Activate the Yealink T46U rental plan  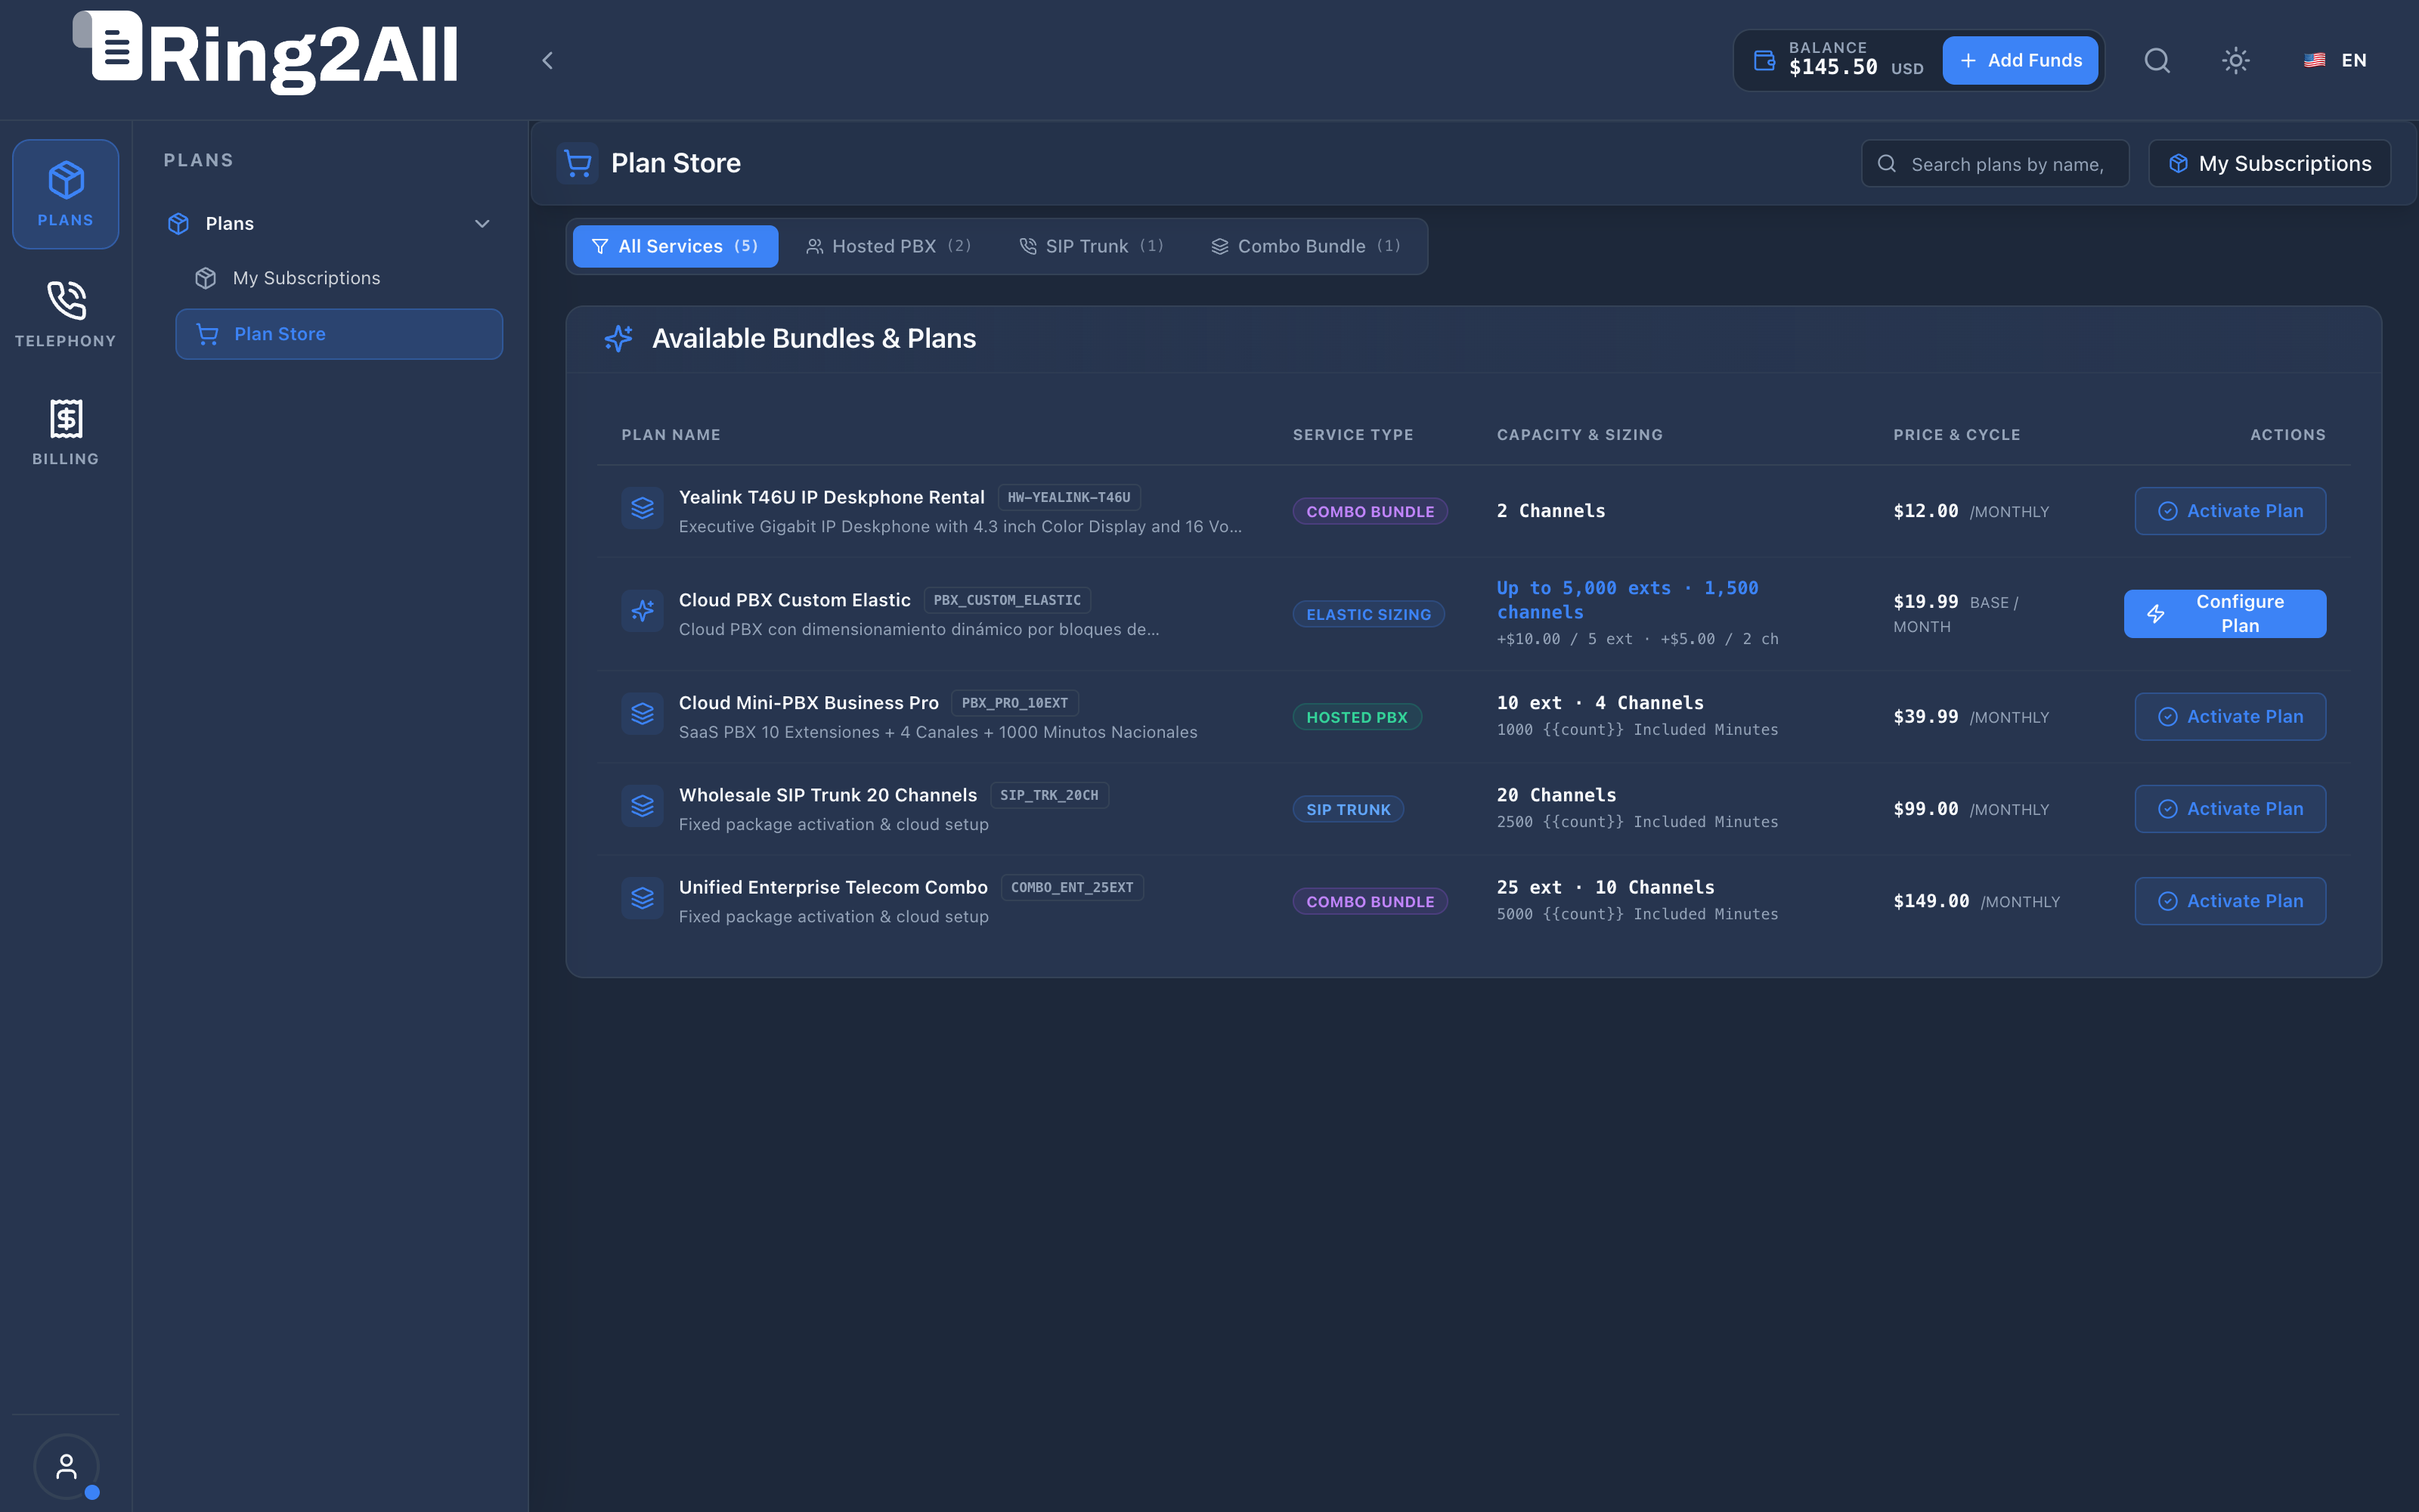2229,511
